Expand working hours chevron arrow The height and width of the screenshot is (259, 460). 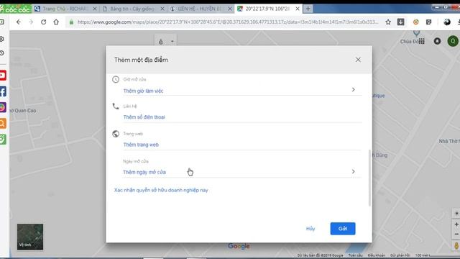353,89
